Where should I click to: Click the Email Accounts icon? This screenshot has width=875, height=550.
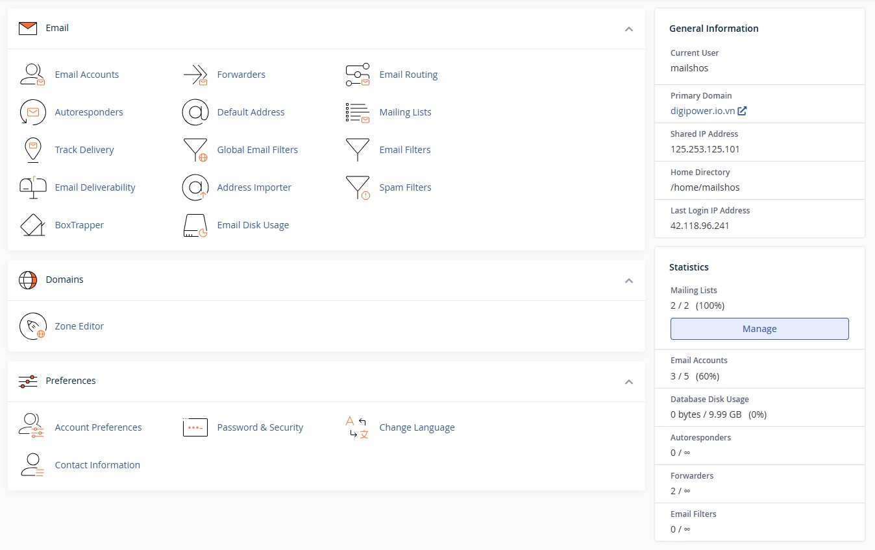point(32,75)
